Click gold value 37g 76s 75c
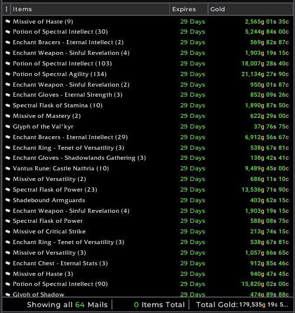295x313 pixels. tap(271, 127)
